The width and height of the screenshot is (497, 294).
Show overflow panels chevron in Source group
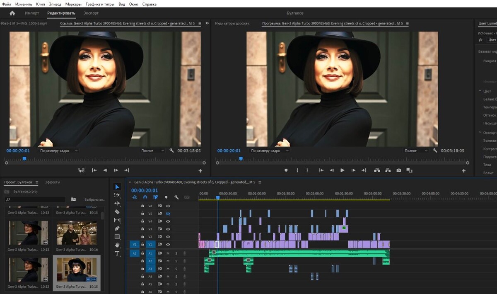tap(207, 23)
